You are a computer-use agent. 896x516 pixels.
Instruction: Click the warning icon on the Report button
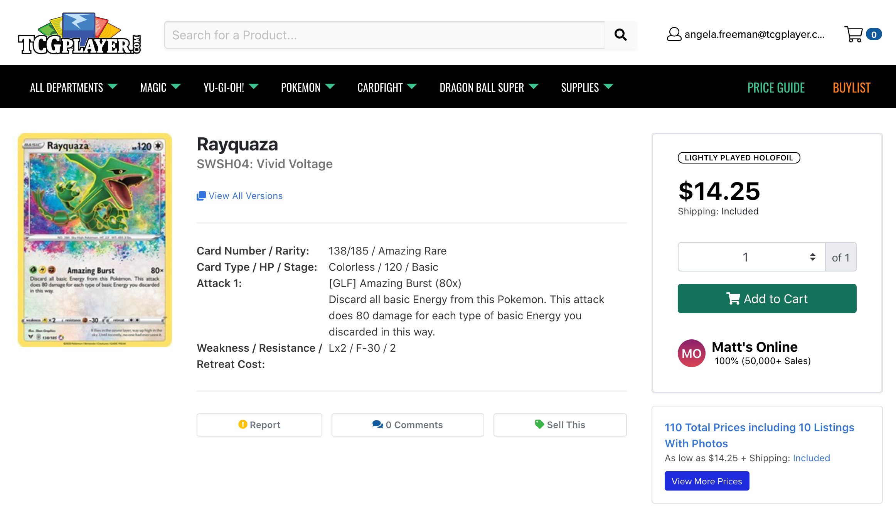pyautogui.click(x=242, y=425)
